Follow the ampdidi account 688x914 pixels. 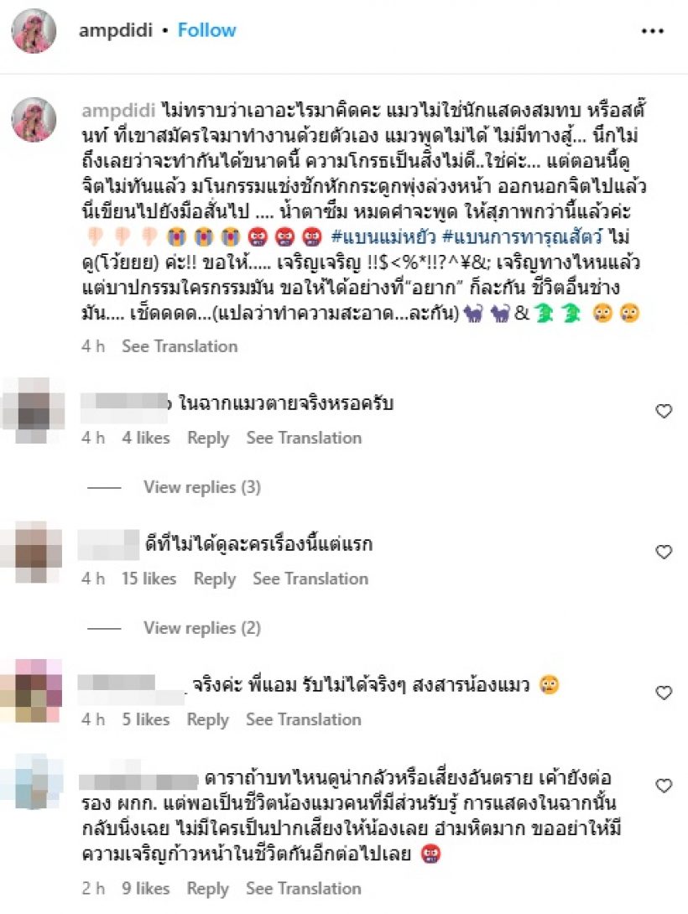pyautogui.click(x=206, y=30)
